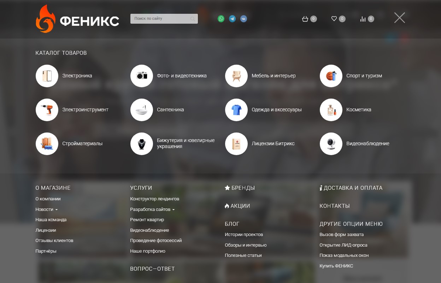Click the WhatsApp contact icon
The image size is (441, 283).
(221, 19)
